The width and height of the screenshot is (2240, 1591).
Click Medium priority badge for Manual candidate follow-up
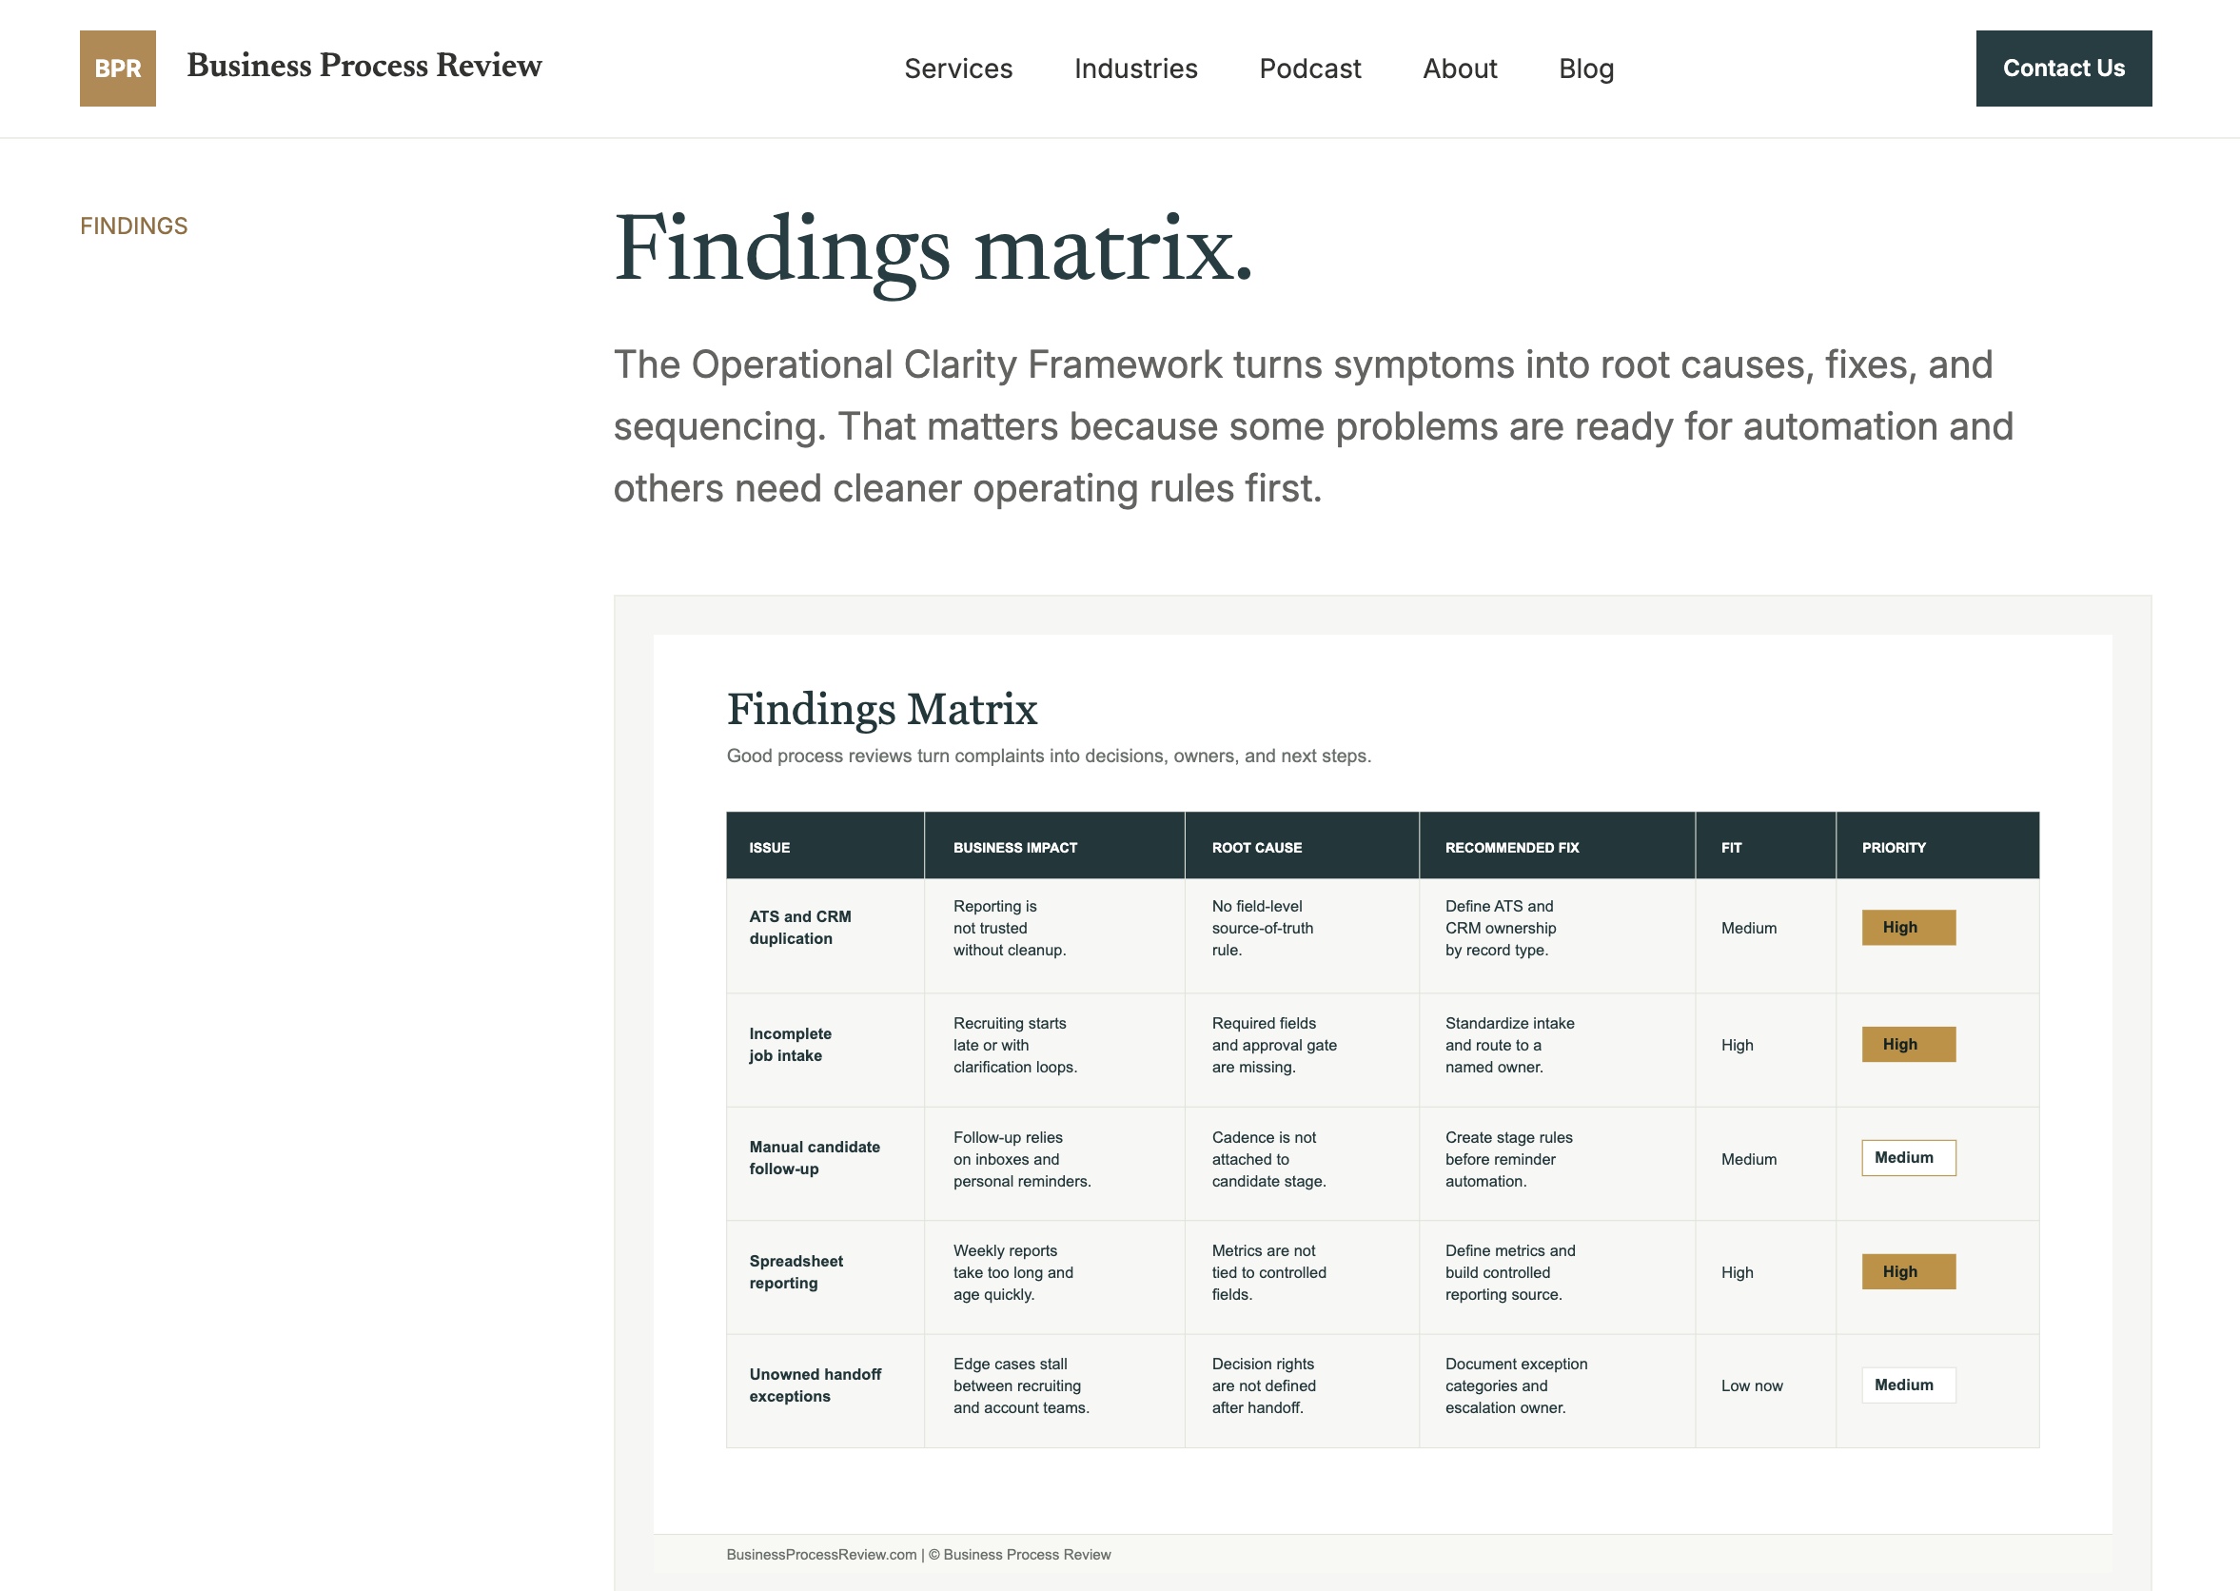[x=1908, y=1158]
